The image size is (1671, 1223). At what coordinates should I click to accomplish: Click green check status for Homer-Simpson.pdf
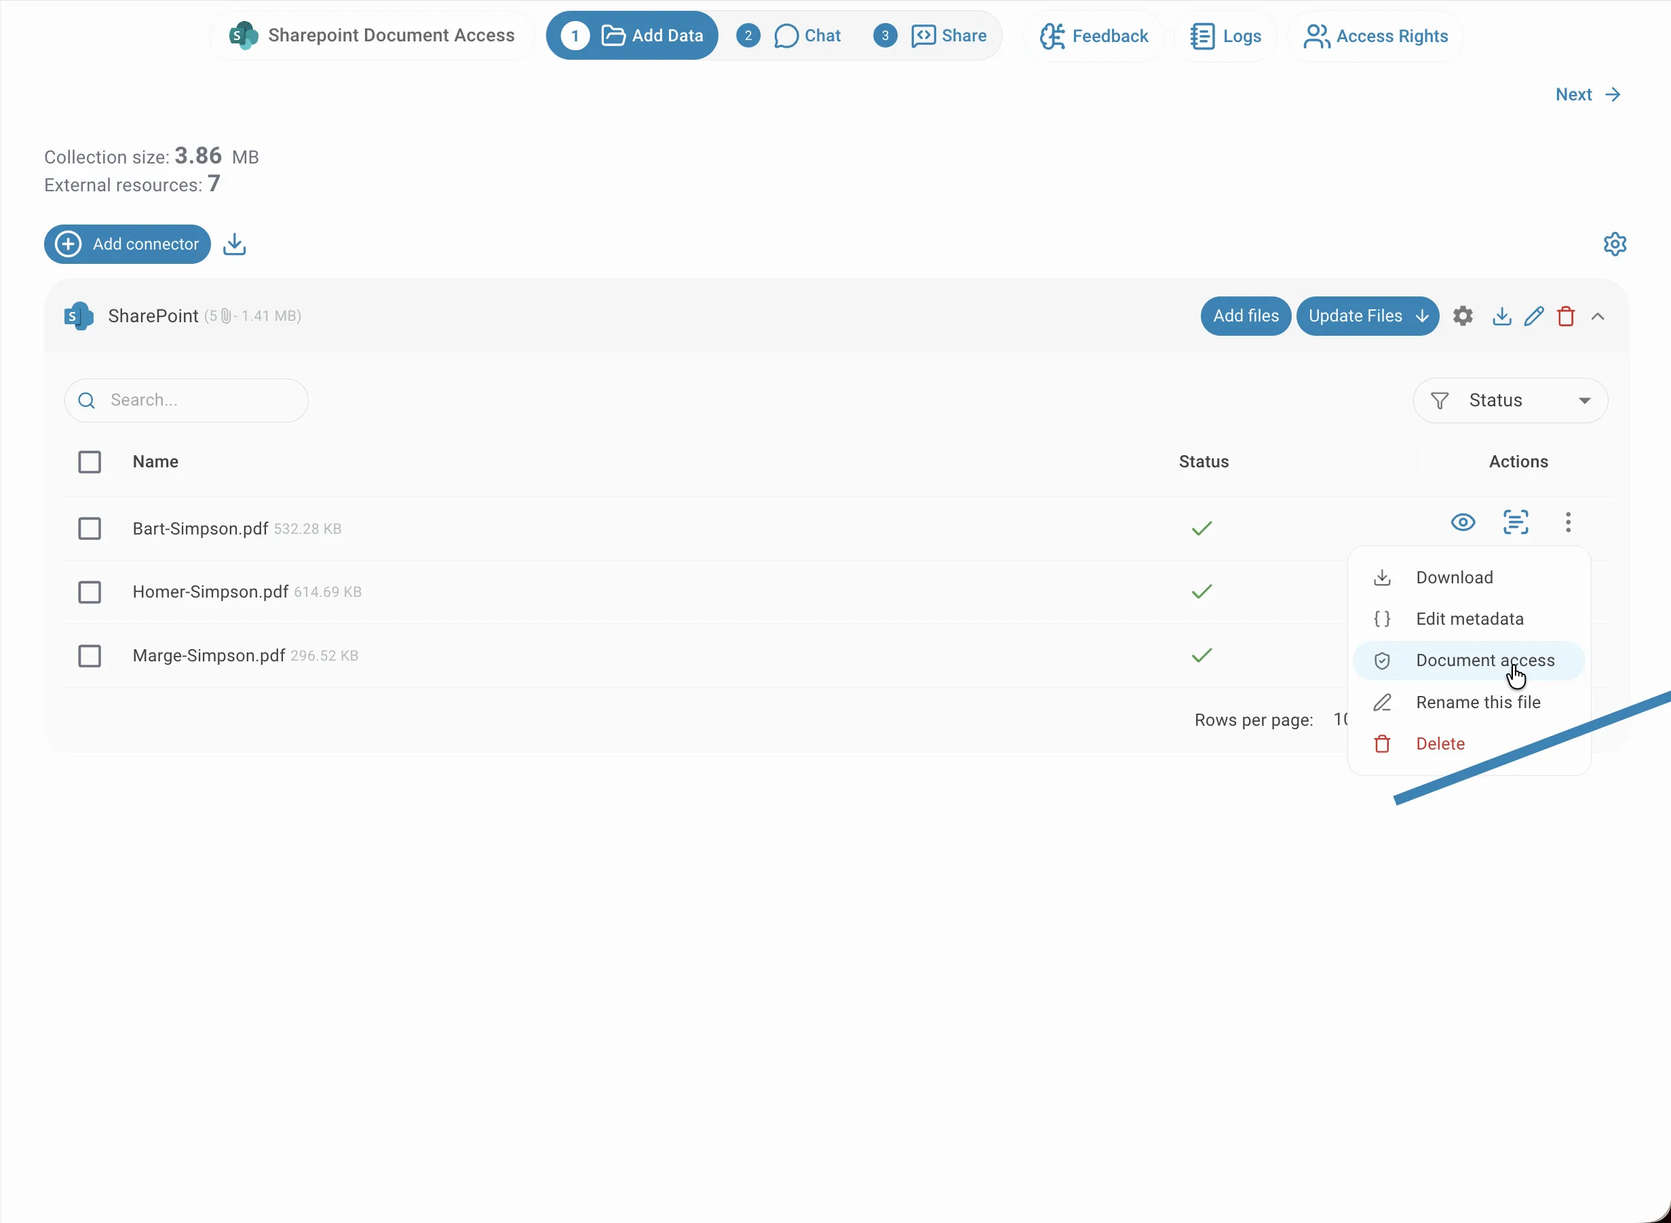[1202, 591]
